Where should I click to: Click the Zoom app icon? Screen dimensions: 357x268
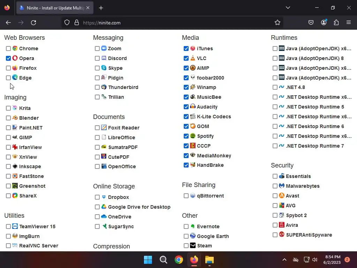[104, 48]
